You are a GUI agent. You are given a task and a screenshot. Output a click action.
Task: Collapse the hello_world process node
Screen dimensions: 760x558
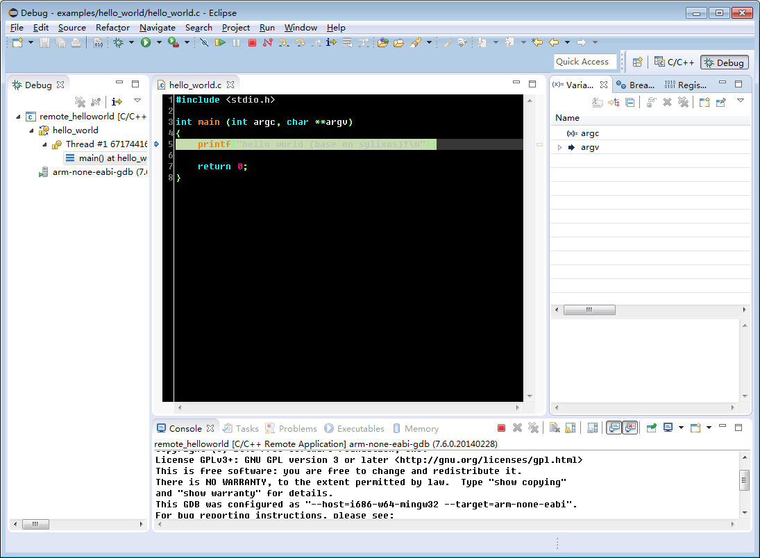31,130
